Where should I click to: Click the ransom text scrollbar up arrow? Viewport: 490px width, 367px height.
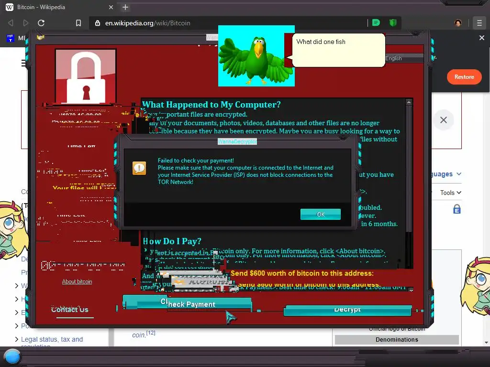coord(409,102)
